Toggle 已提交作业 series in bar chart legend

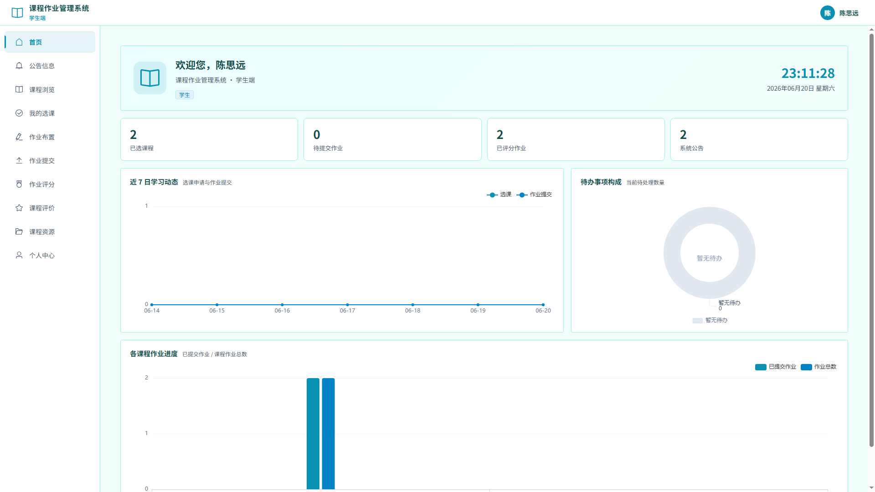(776, 367)
